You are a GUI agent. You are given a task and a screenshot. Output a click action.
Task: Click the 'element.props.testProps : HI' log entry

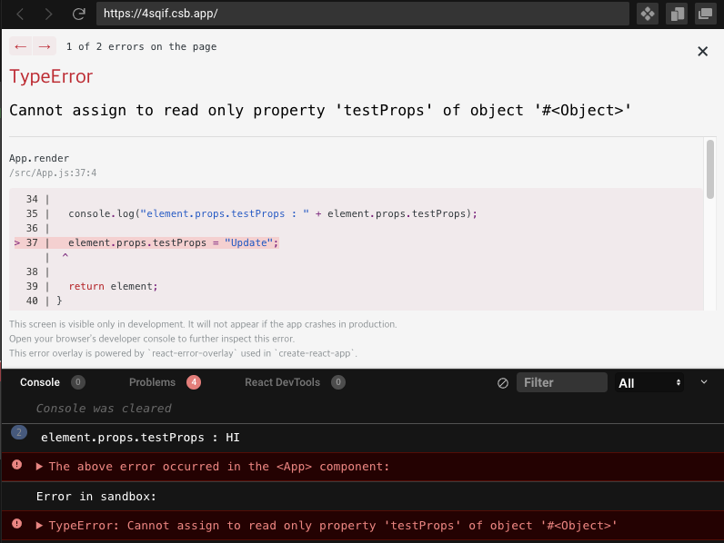point(140,438)
